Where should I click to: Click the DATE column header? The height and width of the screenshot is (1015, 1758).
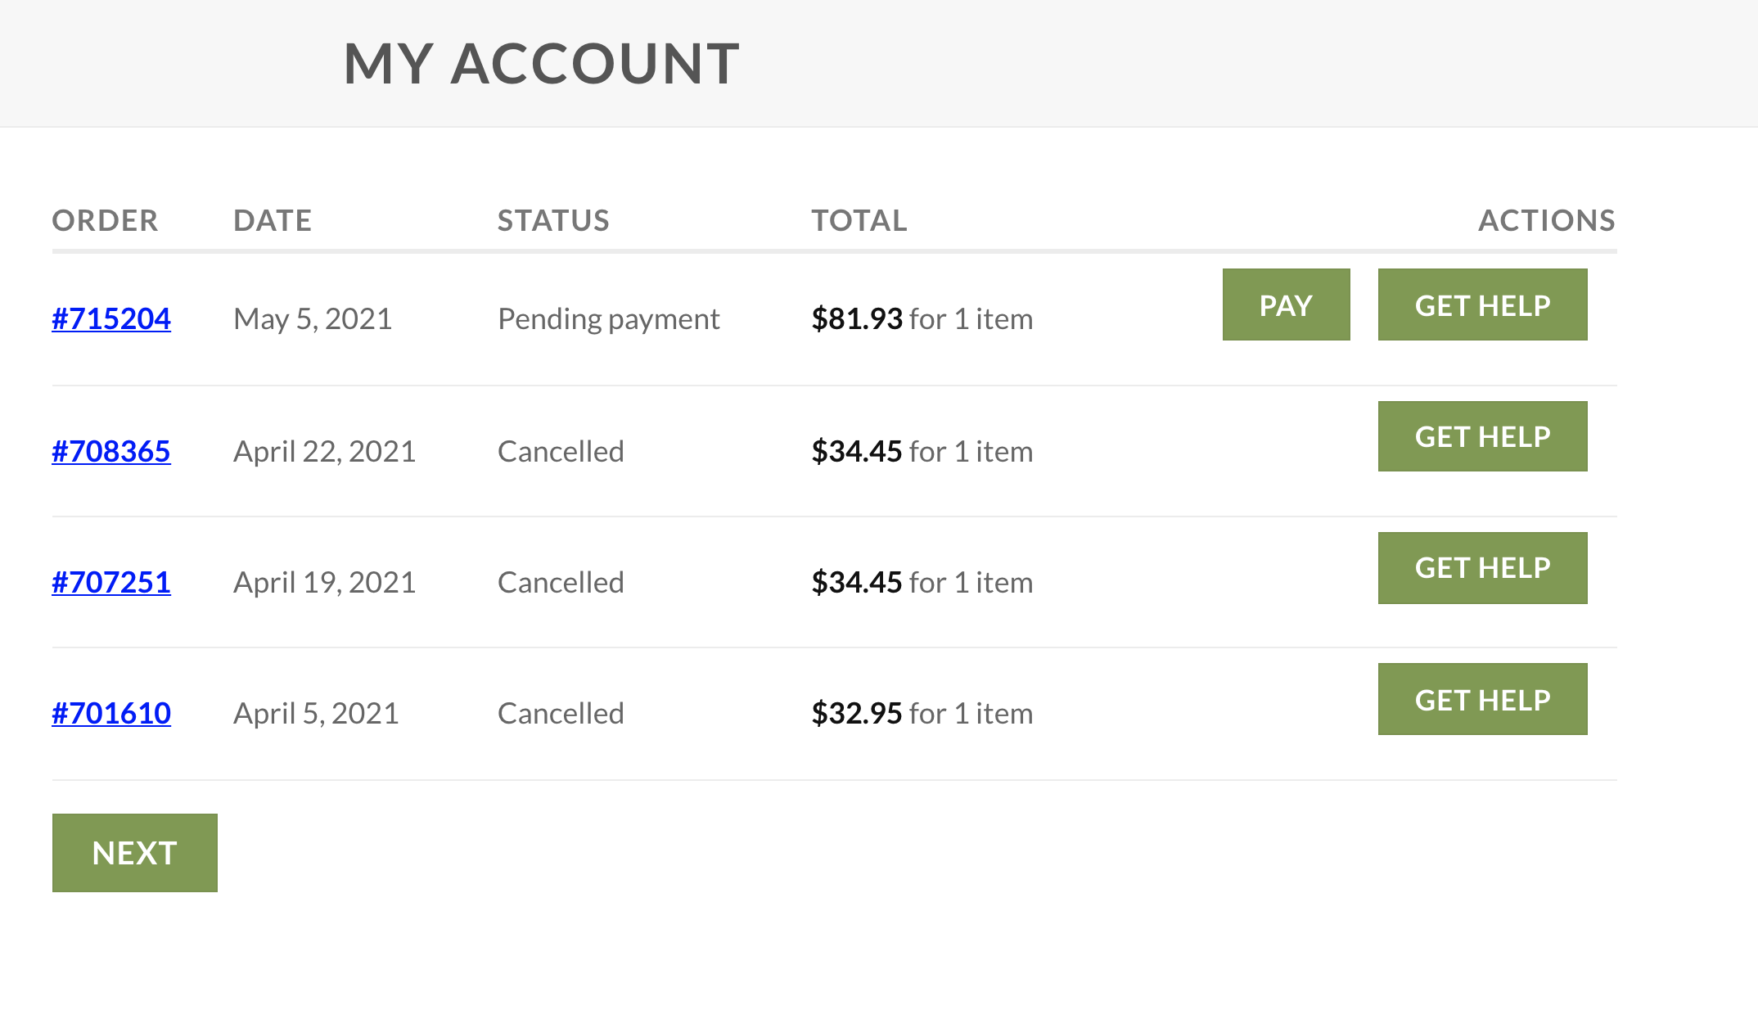273,220
